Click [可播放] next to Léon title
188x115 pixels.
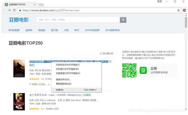tap(87, 95)
